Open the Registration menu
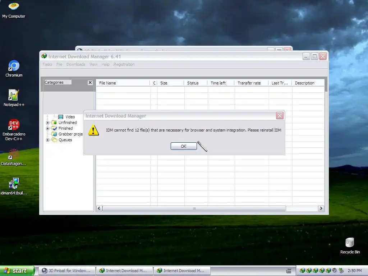The width and height of the screenshot is (368, 276). pyautogui.click(x=124, y=64)
